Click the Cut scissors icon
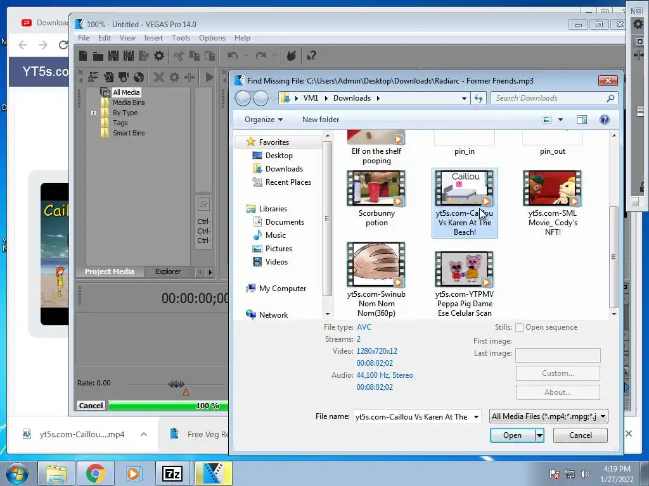The height and width of the screenshot is (486, 649). (179, 56)
